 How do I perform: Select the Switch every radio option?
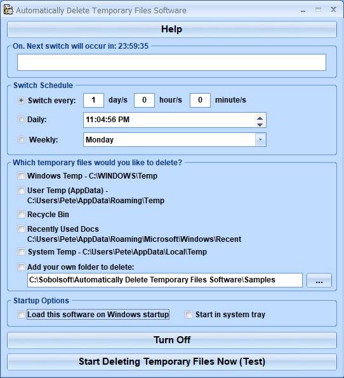[21, 100]
